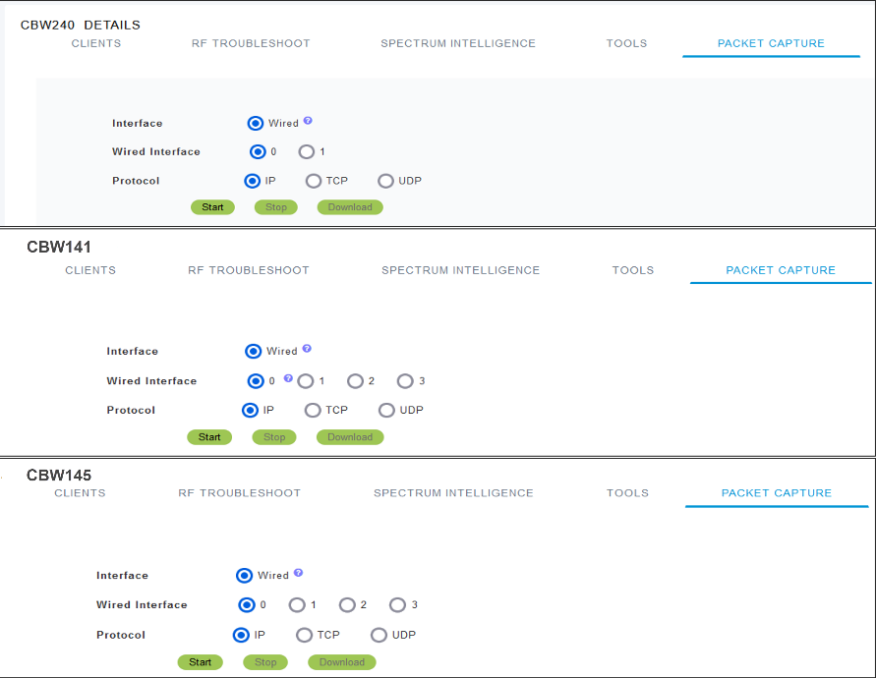Open Tools tab in CBW141 panel

click(x=633, y=270)
